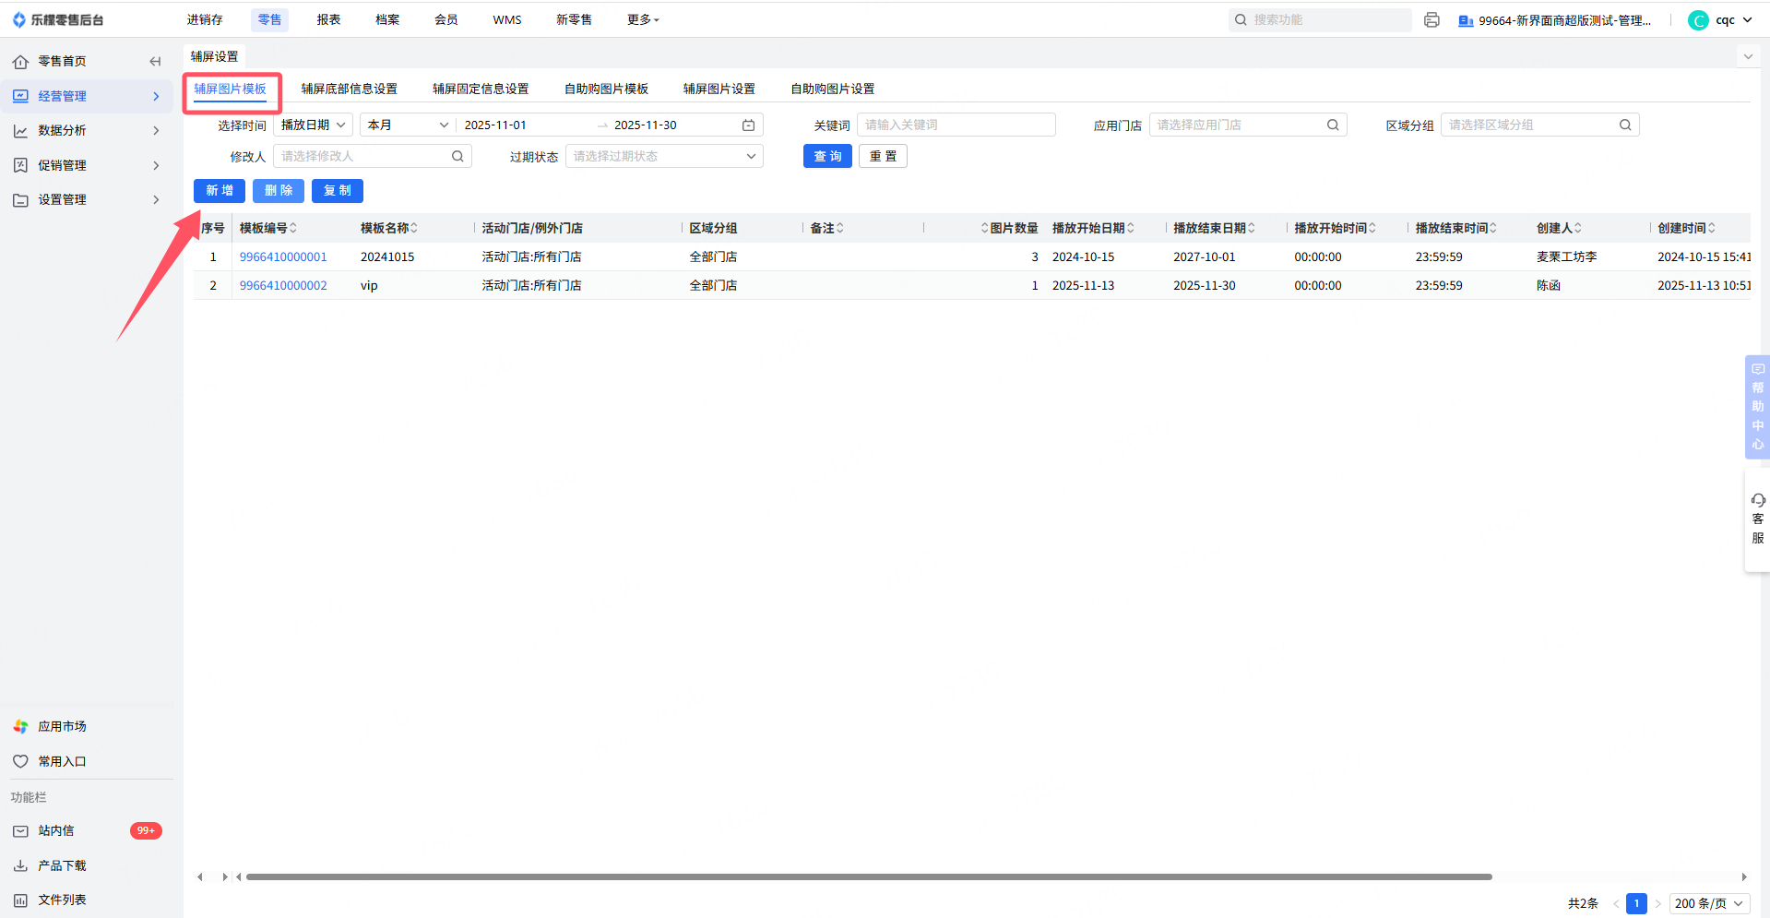Open the 播放日期 time type dropdown
1770x918 pixels.
pyautogui.click(x=314, y=125)
